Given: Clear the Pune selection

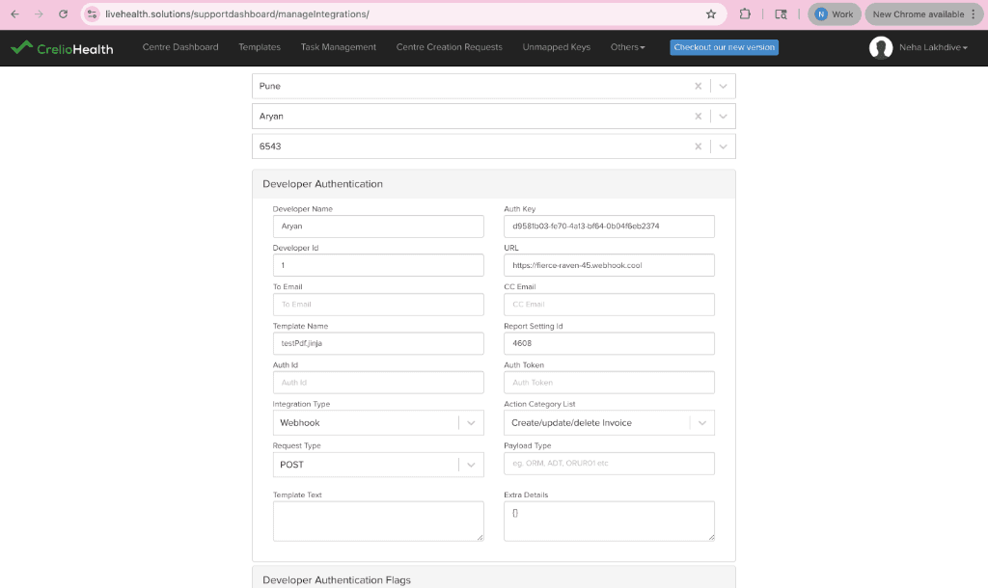Looking at the screenshot, I should [x=699, y=86].
